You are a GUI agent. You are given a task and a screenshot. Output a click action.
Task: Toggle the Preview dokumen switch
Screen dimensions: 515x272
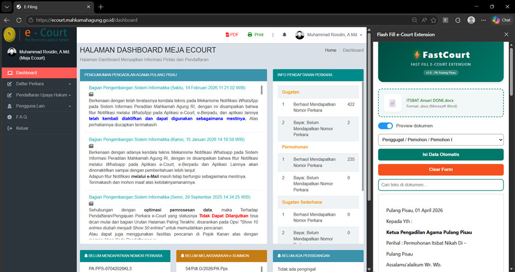[x=385, y=126]
